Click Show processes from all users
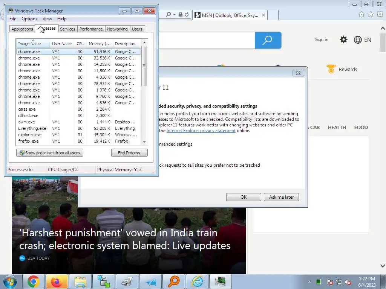The width and height of the screenshot is (386, 289). (50, 153)
